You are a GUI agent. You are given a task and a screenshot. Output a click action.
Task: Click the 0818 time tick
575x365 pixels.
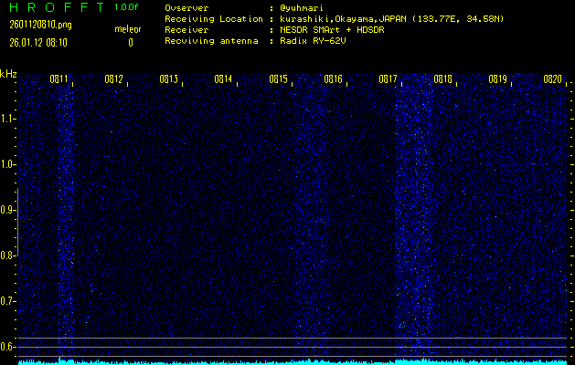[x=442, y=79]
